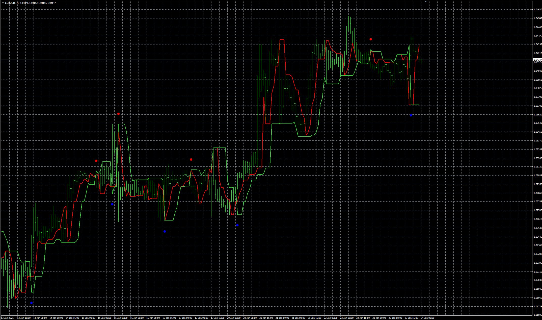Screen dimensions: 542x320
Task: Click the 1.02445 price axis label
Action: pyautogui.click(x=537, y=237)
